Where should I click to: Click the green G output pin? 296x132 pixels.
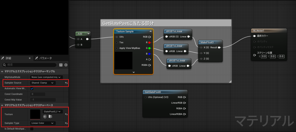[x=149, y=48]
